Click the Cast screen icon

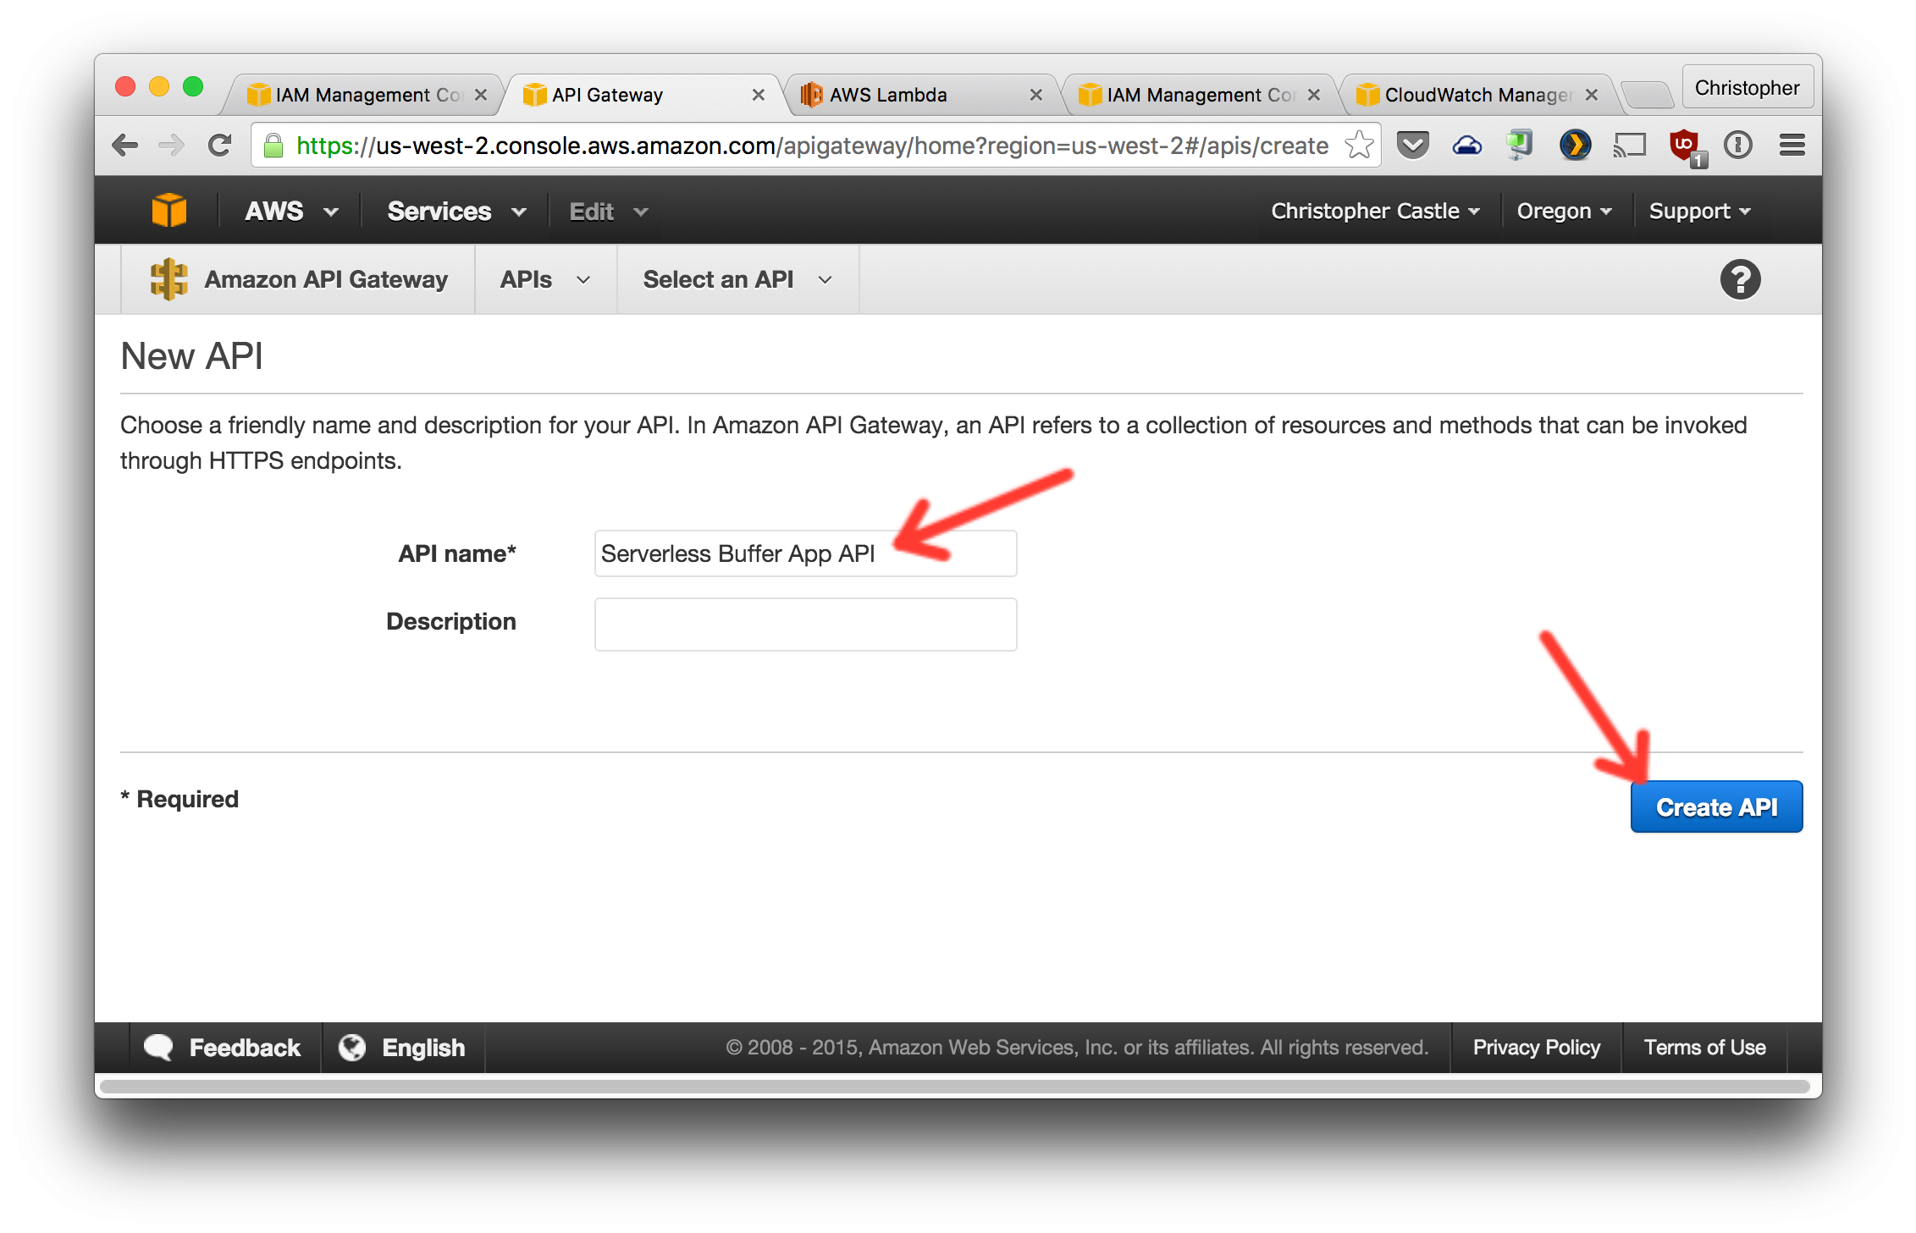pos(1629,146)
